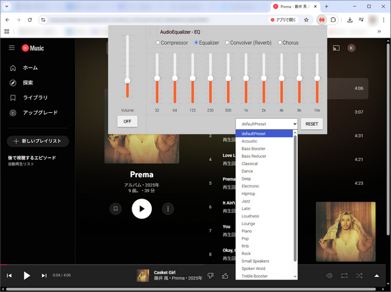The height and width of the screenshot is (292, 391).
Task: Toggle shuffle mode
Action: pyautogui.click(x=359, y=276)
